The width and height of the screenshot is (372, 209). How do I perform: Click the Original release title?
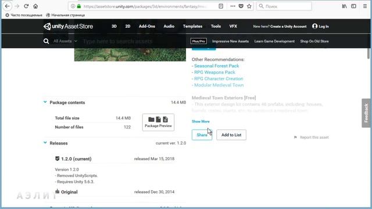pyautogui.click(x=69, y=192)
